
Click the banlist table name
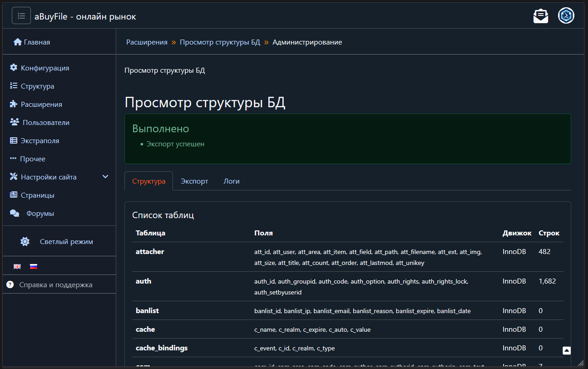click(147, 310)
